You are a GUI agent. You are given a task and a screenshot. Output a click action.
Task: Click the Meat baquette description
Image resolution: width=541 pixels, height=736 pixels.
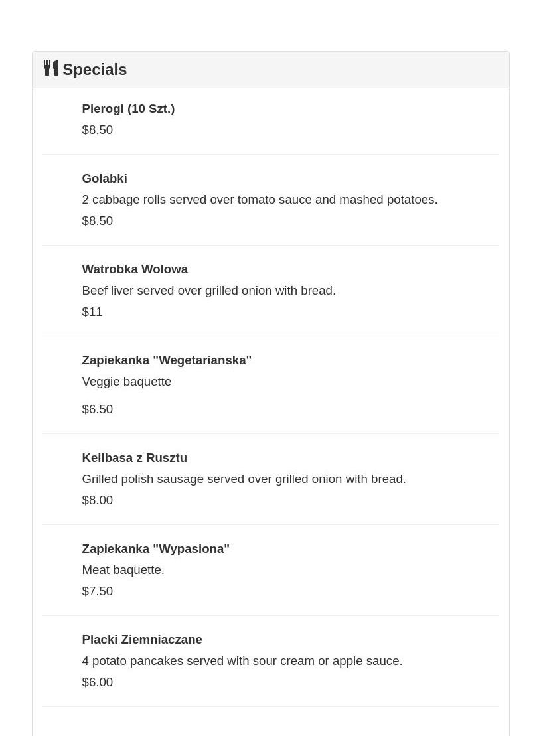pos(123,570)
